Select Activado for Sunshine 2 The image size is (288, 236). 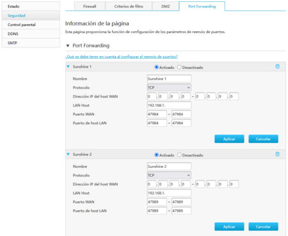pos(156,155)
